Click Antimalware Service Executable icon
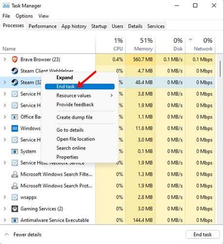 pos(15,220)
